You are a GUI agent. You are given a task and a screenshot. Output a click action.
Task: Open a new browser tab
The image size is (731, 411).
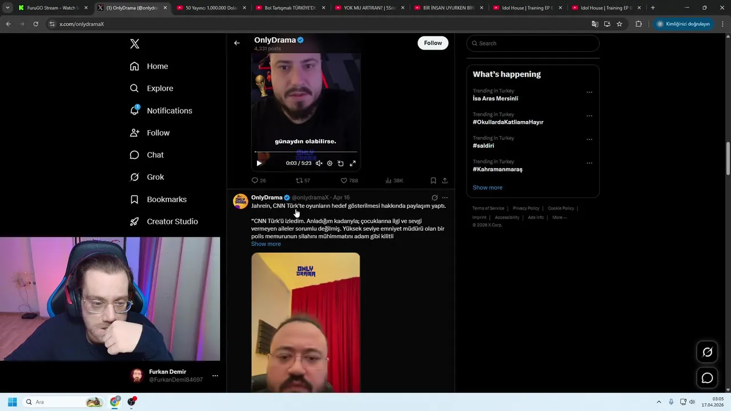pos(653,8)
